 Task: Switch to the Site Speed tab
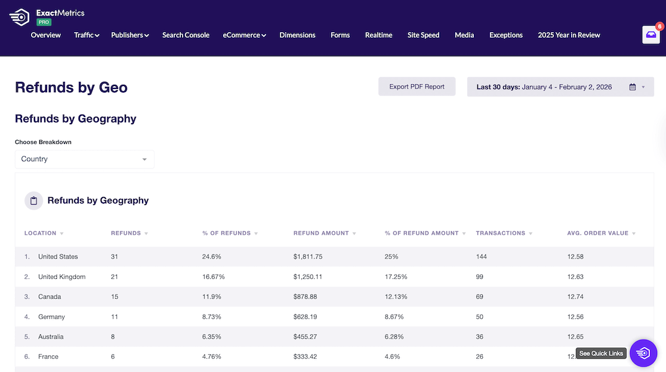point(423,35)
